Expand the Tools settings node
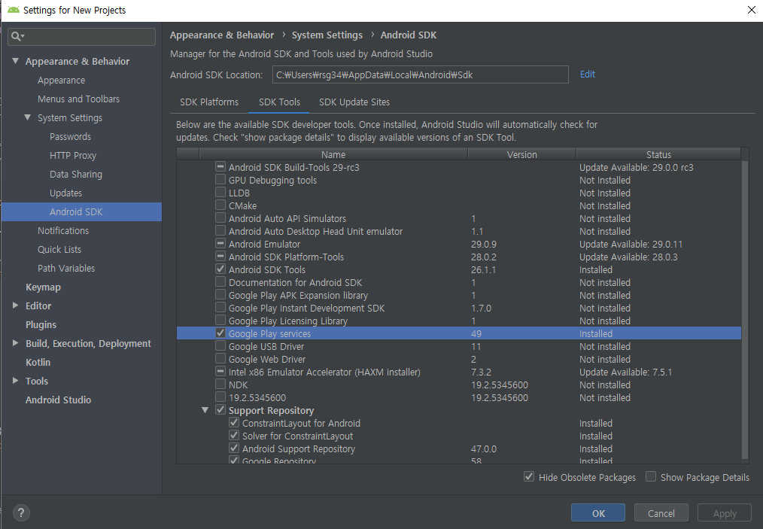Screen dimensions: 763x529 coord(16,381)
